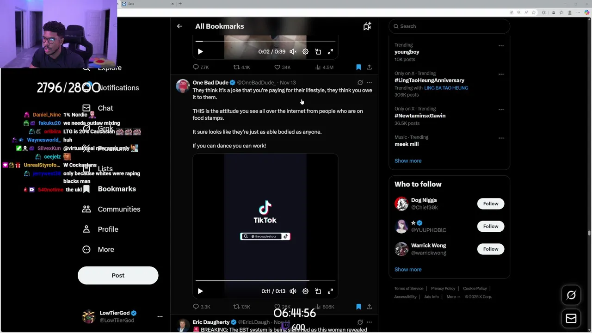
Task: Open more options on One Bad Dude post
Action: [x=369, y=83]
